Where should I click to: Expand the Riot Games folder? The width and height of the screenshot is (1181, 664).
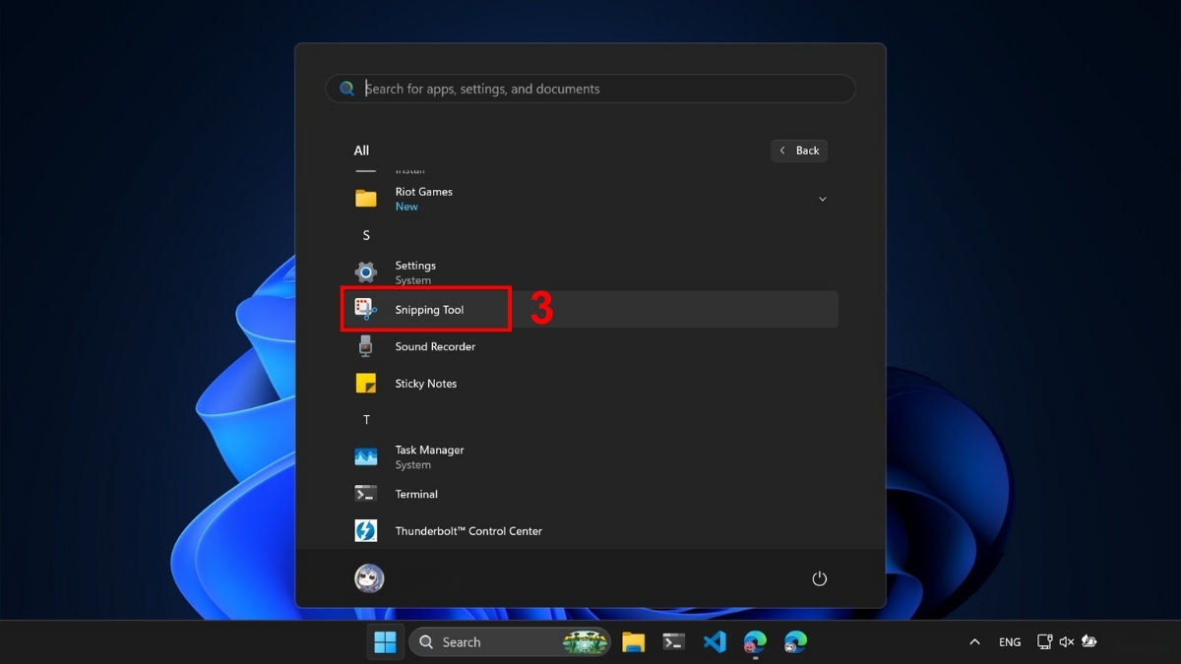click(x=822, y=198)
